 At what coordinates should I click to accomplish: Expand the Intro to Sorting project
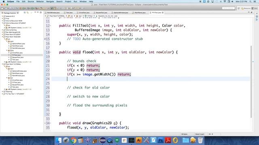pyautogui.click(x=2, y=30)
